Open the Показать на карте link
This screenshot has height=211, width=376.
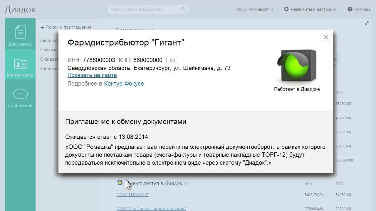coord(92,75)
